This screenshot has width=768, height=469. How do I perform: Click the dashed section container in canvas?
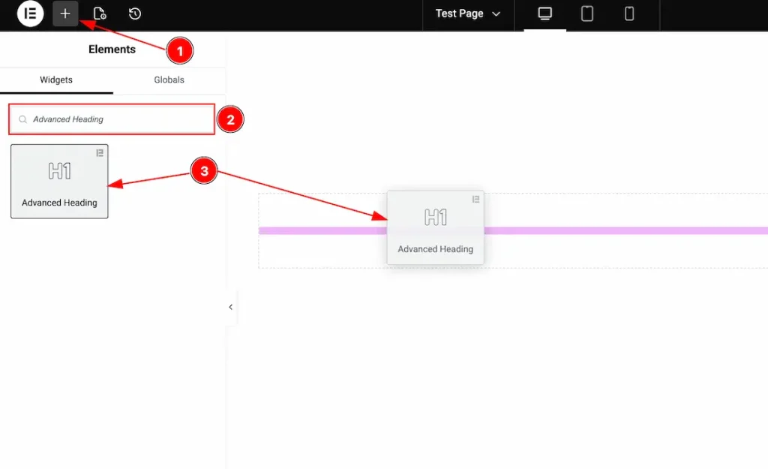pyautogui.click(x=322, y=255)
